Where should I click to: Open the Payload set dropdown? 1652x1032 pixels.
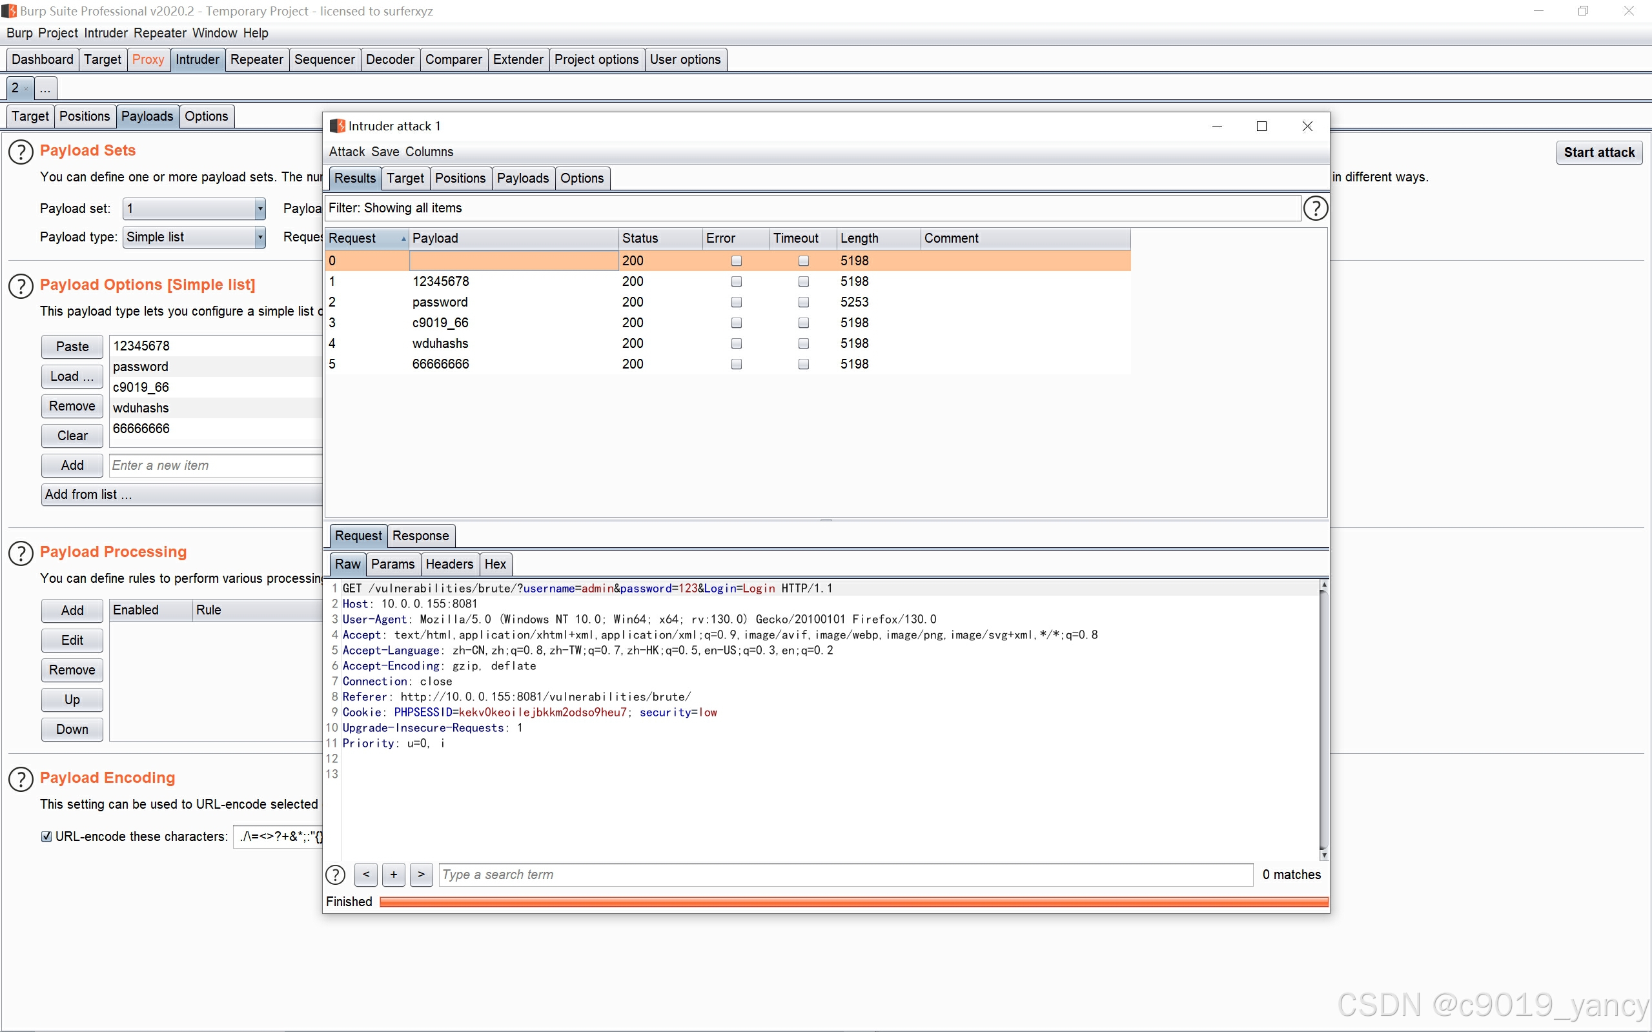click(194, 209)
